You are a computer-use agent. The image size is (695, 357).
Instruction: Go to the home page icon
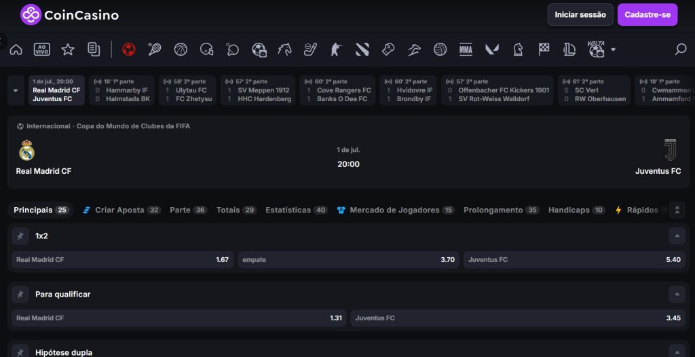16,50
